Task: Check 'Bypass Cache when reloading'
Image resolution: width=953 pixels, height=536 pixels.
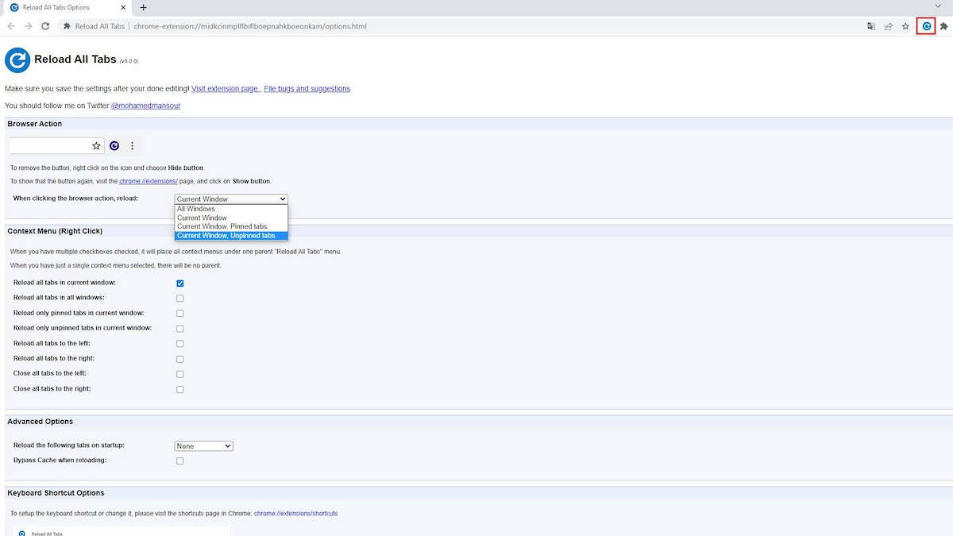Action: point(179,461)
